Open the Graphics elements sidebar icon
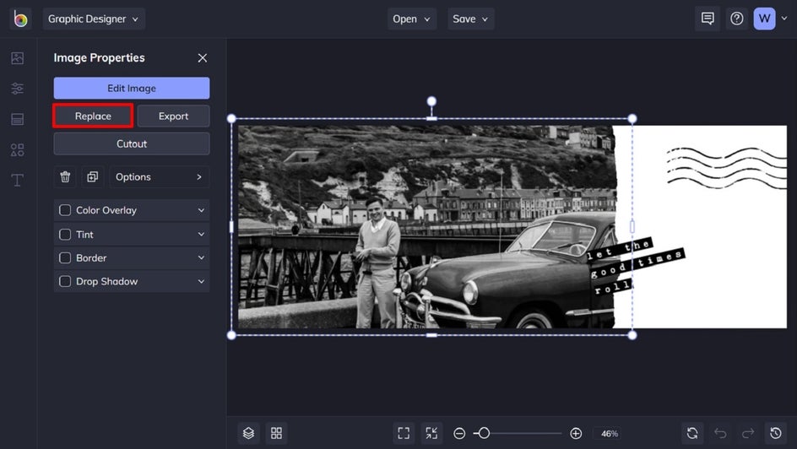The width and height of the screenshot is (797, 449). coord(17,149)
